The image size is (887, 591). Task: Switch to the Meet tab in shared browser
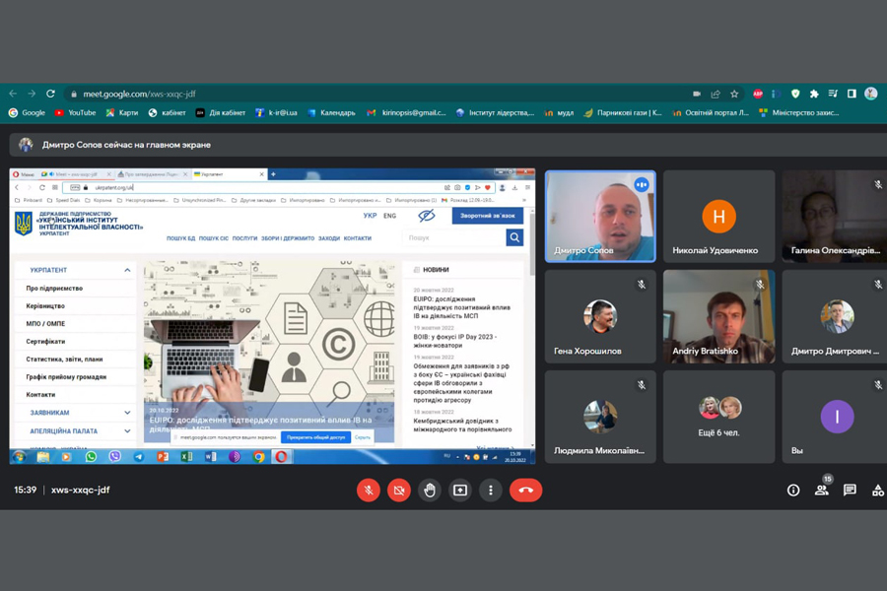point(74,174)
